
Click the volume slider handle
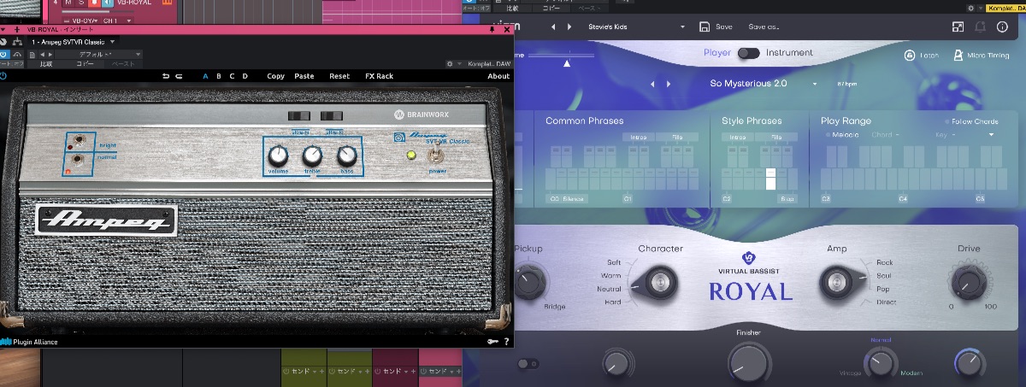(x=565, y=62)
